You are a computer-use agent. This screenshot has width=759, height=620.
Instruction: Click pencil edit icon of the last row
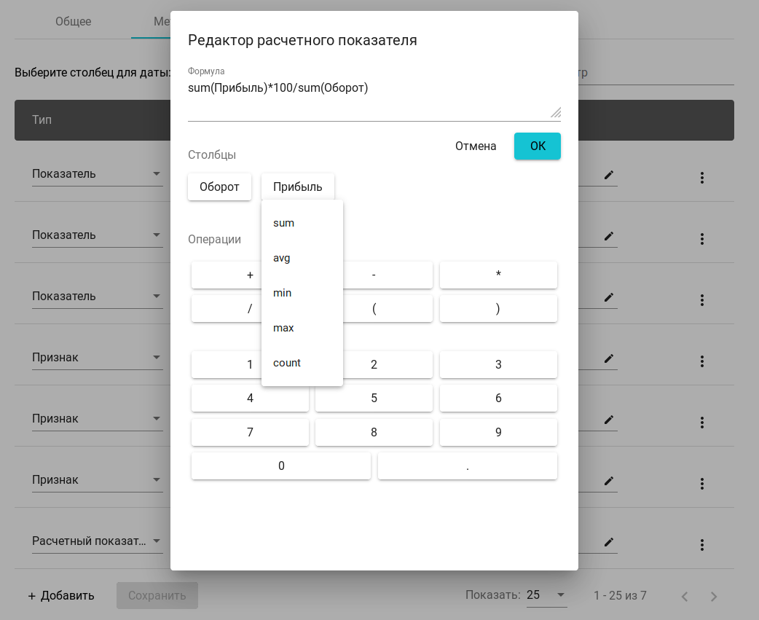609,542
